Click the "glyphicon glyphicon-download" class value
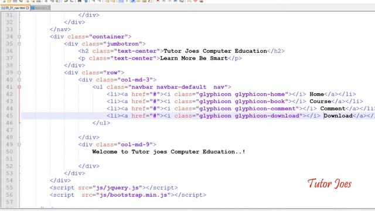 [249, 116]
